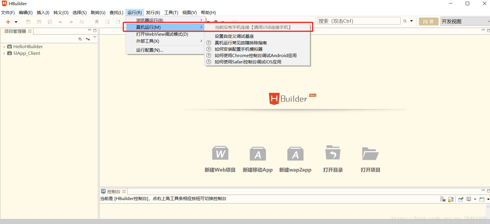Expand 浏览器运行(B) submenu
The height and width of the screenshot is (224, 490).
tap(165, 20)
